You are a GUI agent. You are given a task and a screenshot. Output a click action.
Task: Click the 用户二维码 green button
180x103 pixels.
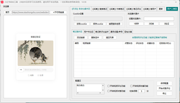(172, 9)
